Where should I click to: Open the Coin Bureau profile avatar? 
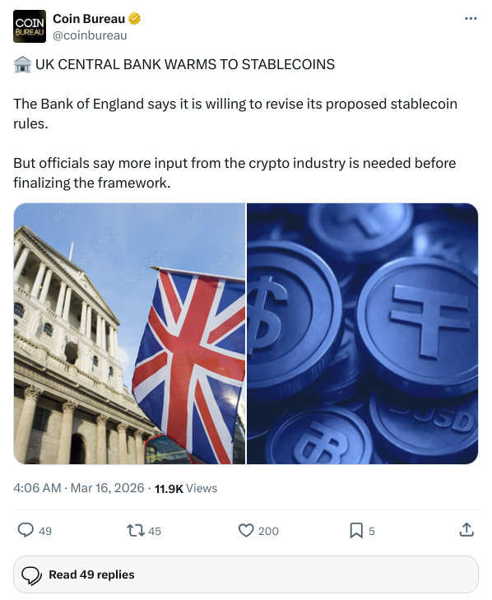pos(30,26)
